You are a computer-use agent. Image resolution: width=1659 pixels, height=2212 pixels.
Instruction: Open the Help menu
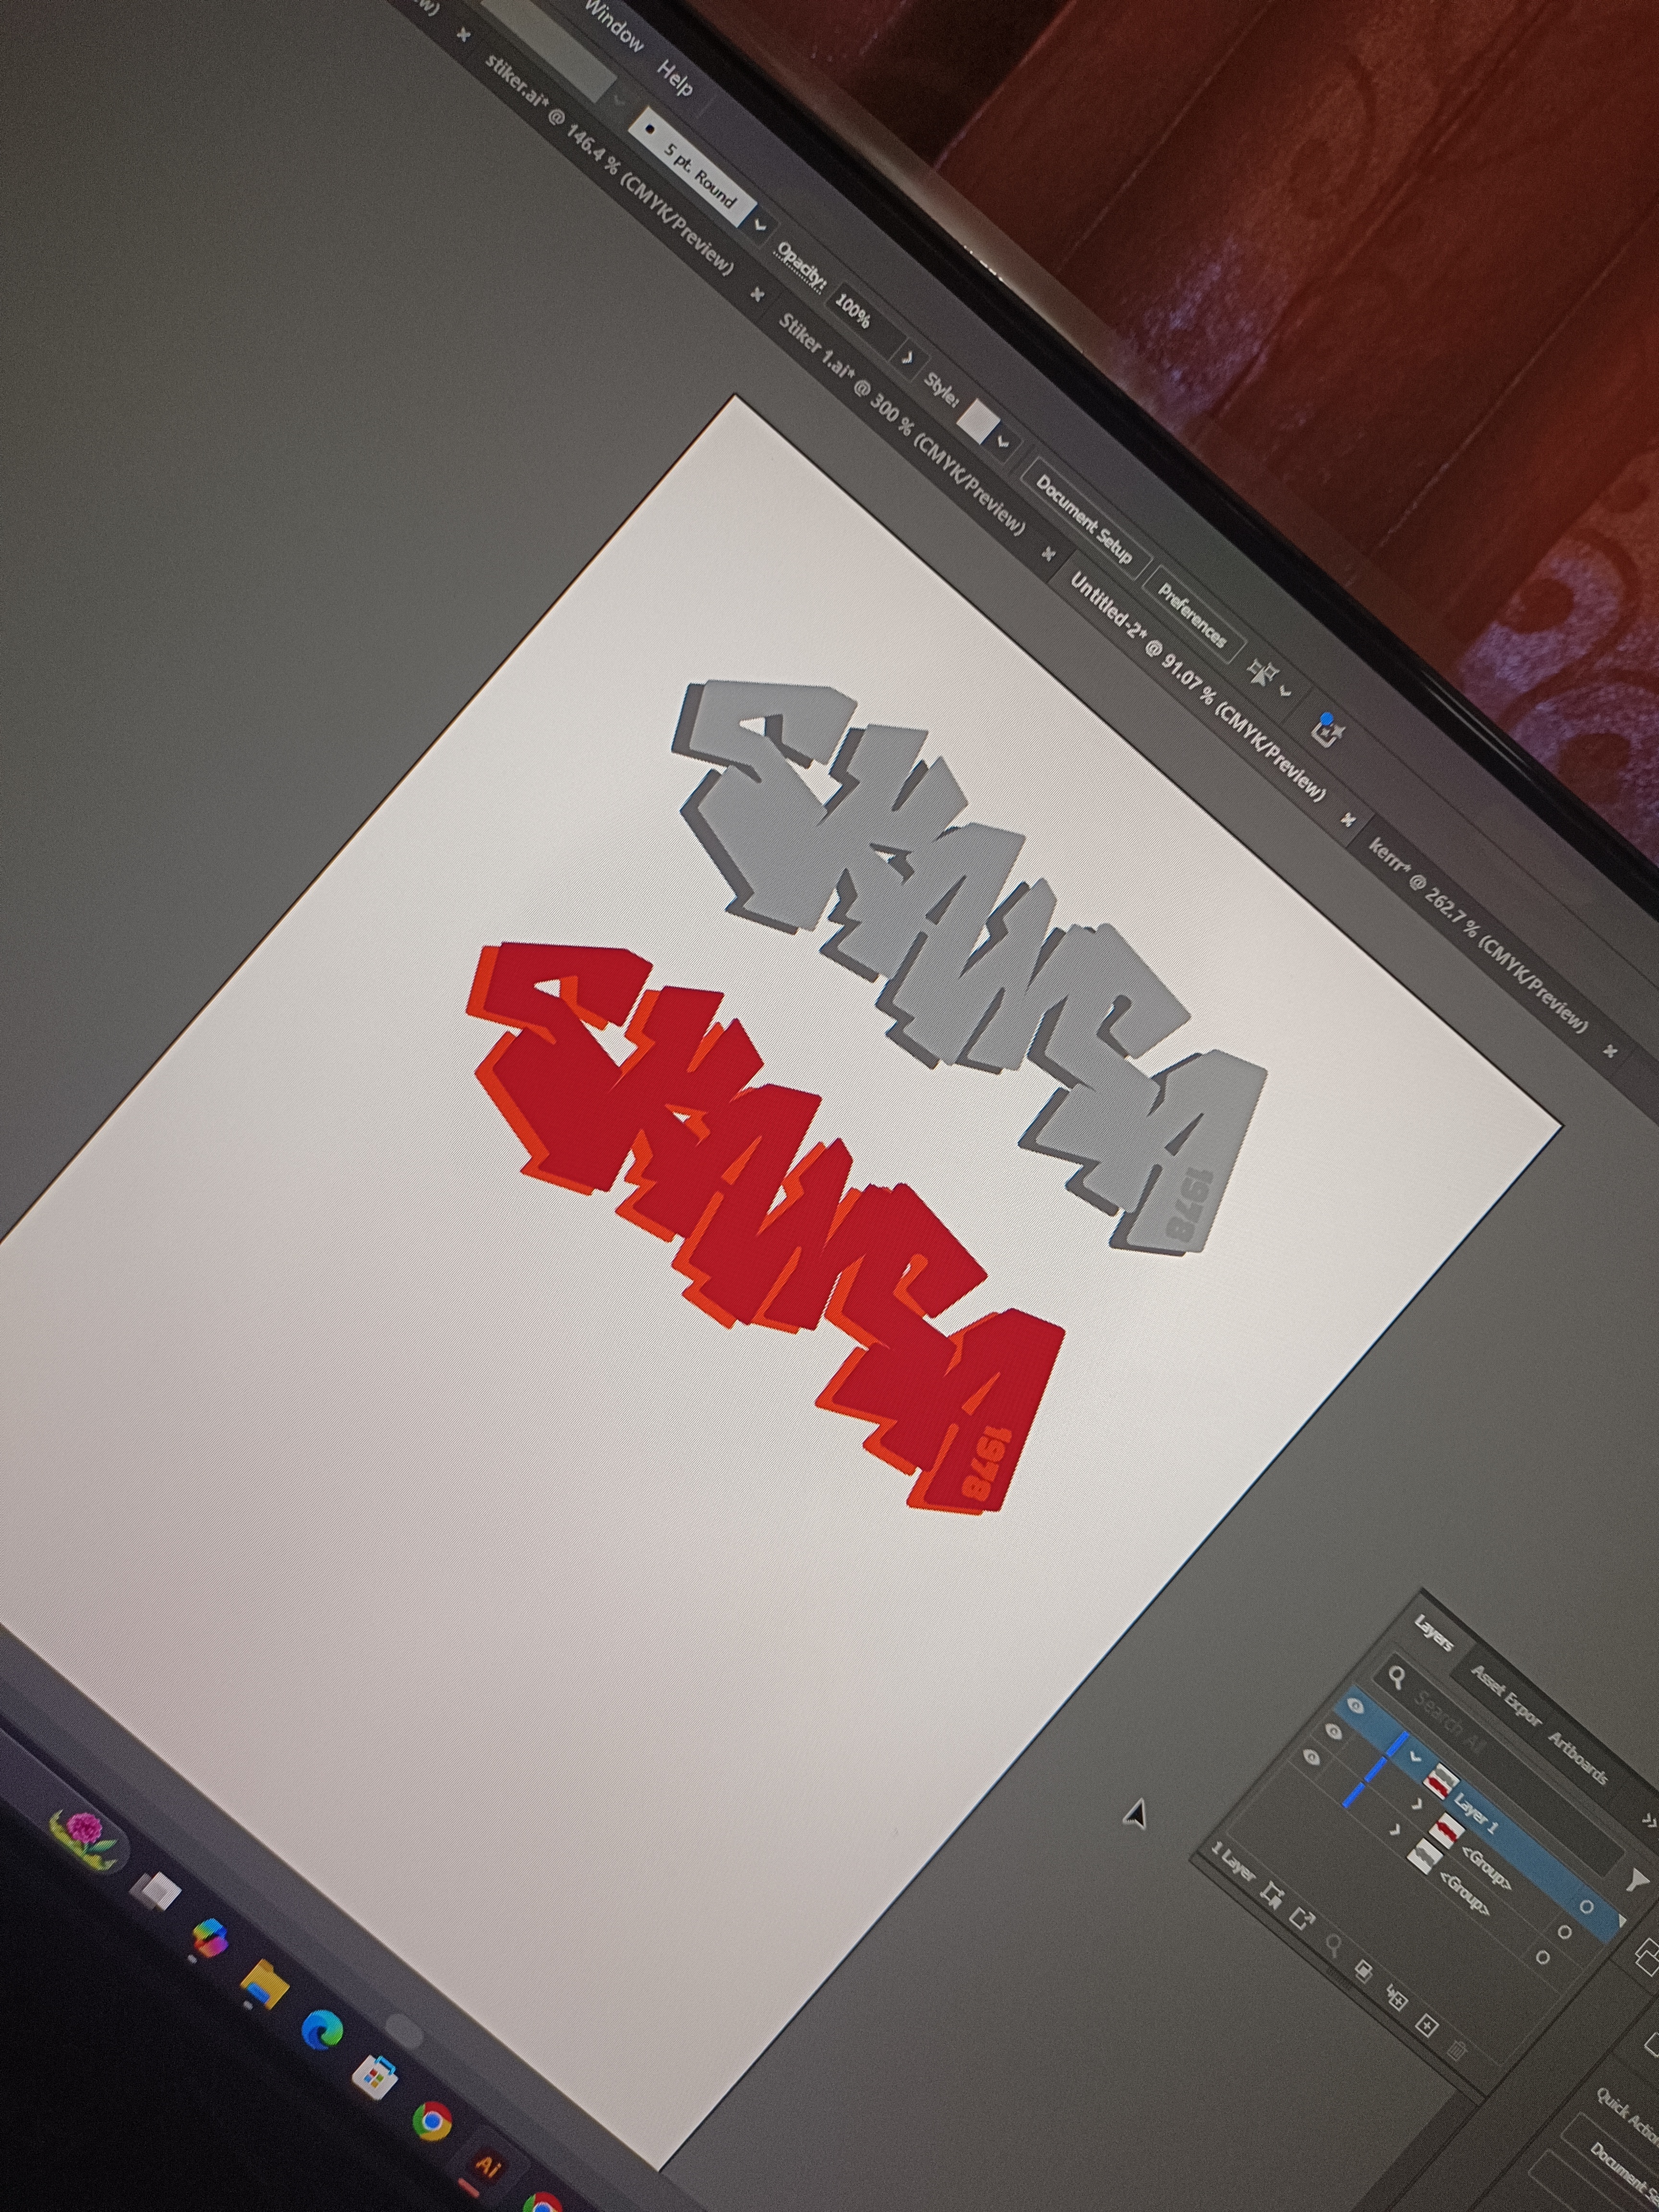[x=674, y=78]
